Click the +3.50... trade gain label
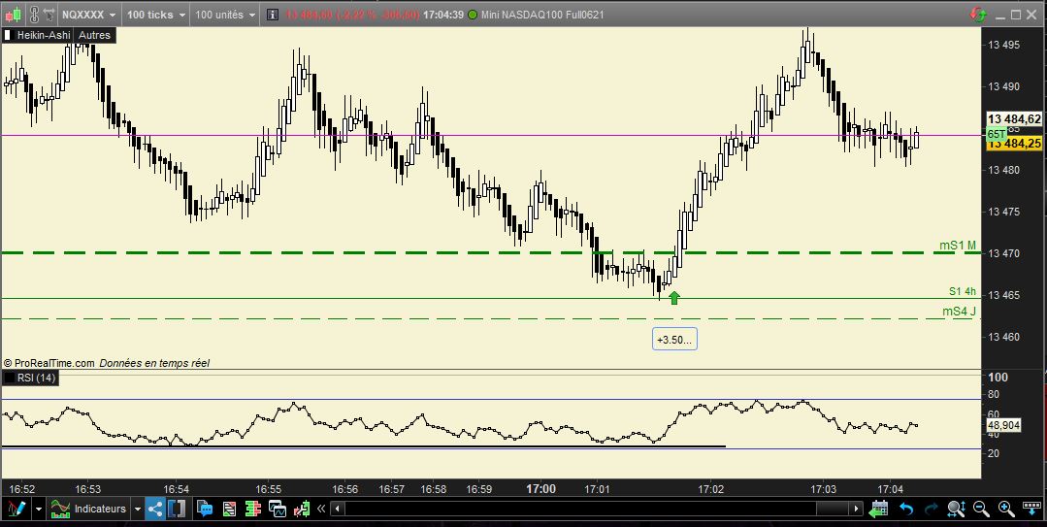 (x=674, y=340)
